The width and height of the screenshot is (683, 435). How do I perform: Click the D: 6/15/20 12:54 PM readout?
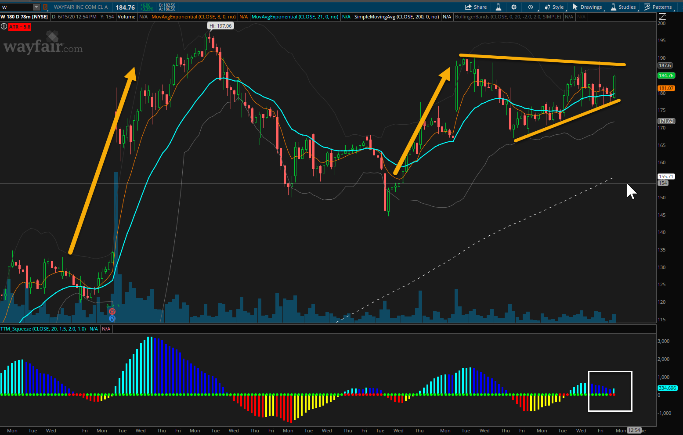(74, 17)
